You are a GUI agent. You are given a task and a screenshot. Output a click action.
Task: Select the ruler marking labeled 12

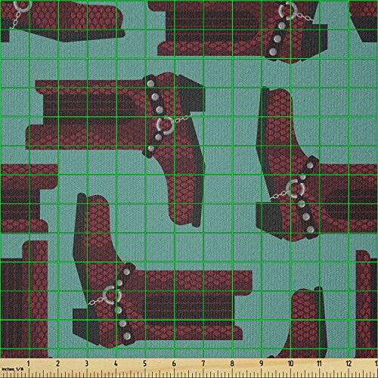[349, 364]
